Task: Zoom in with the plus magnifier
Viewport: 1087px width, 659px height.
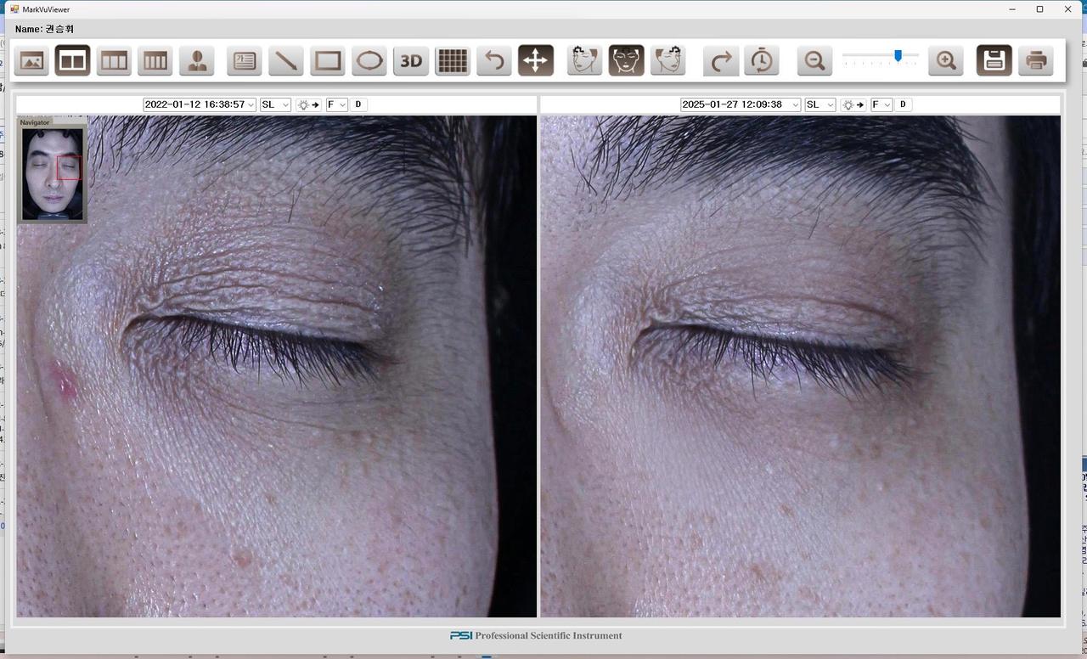Action: (946, 61)
